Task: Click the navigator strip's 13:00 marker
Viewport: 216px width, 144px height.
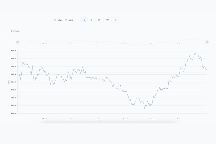Action: (x=179, y=43)
